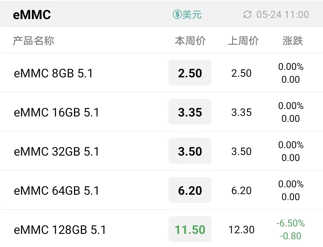This screenshot has width=323, height=247.
Task: Click the -6.50% change value
Action: (291, 223)
